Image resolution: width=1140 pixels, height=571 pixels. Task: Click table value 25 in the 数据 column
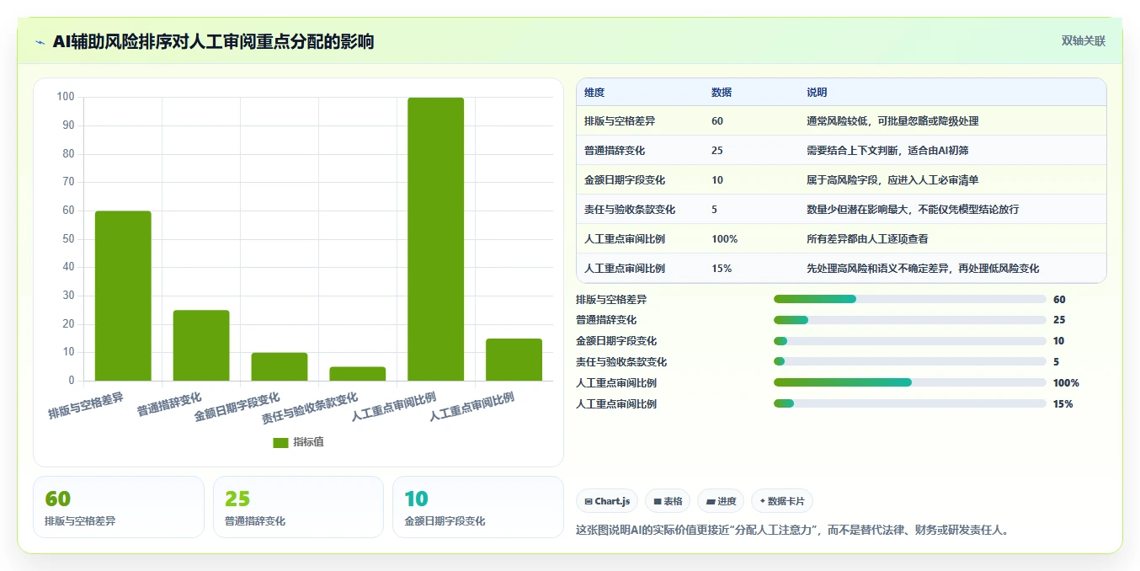[717, 151]
